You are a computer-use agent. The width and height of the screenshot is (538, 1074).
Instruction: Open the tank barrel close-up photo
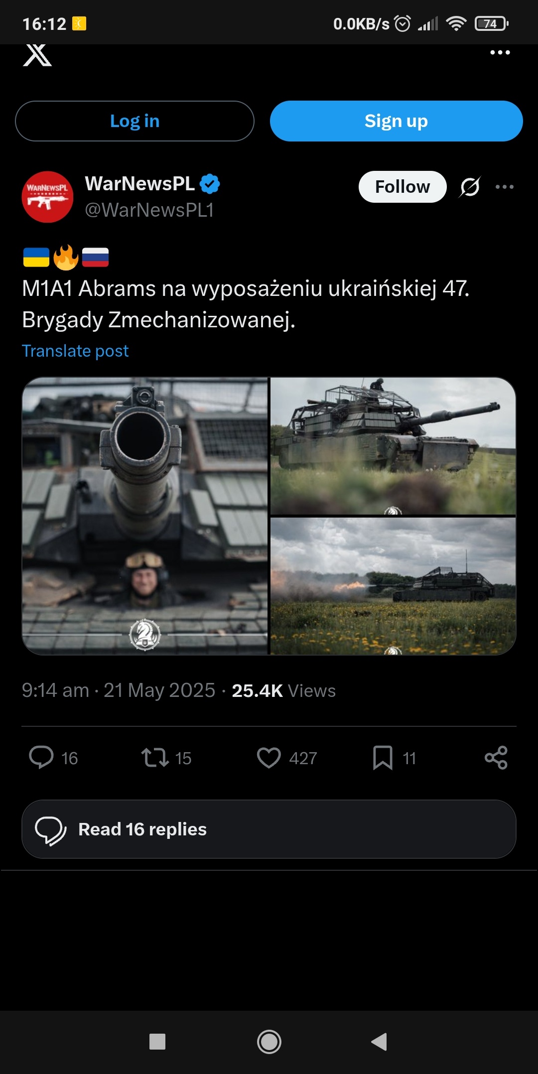145,516
